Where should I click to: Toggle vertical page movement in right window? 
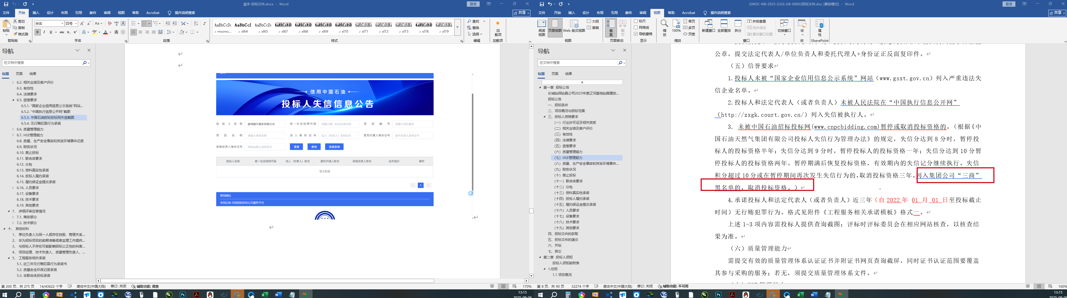pos(611,27)
